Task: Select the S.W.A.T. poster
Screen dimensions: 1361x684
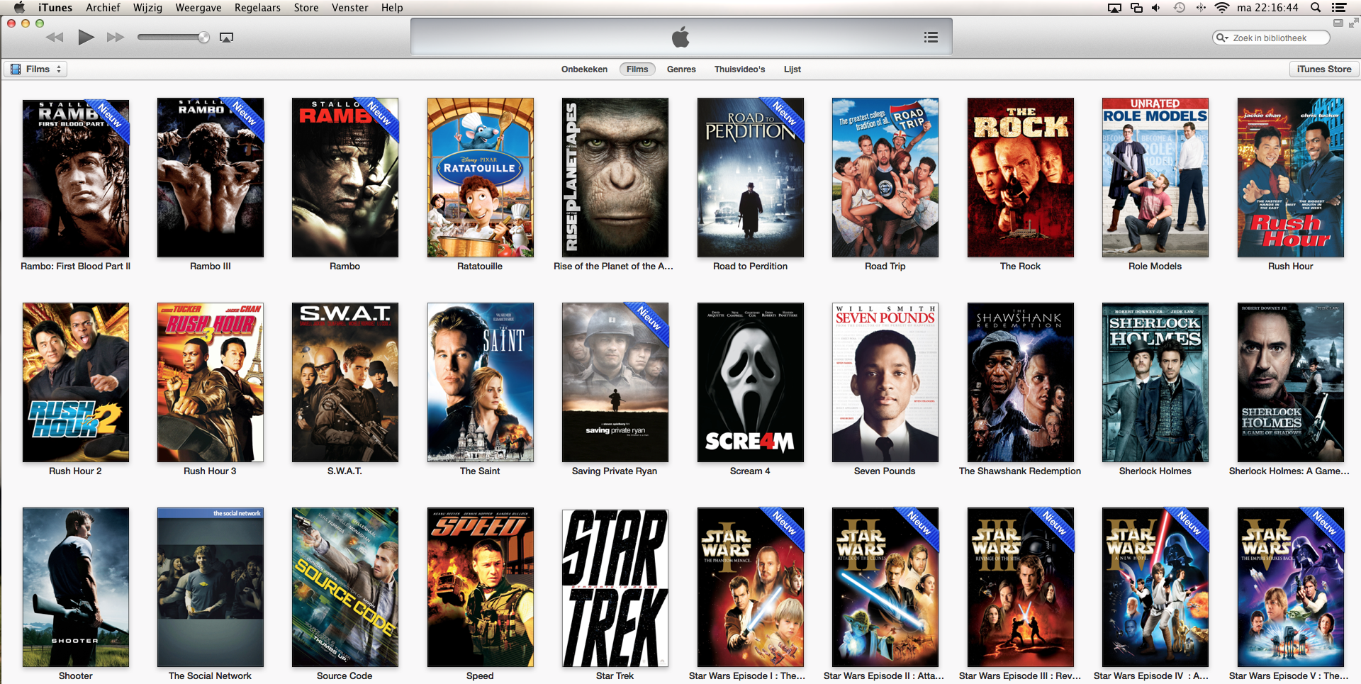Action: coord(345,382)
